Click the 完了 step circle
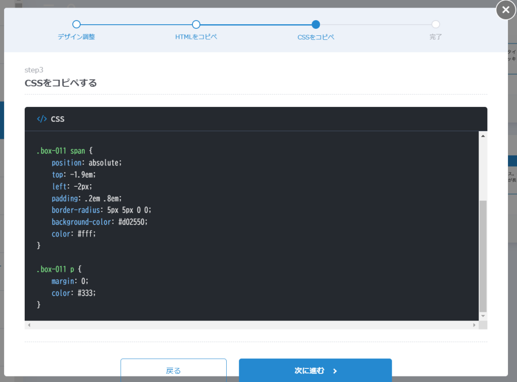517x382 pixels. 436,24
